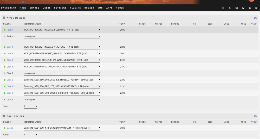Click Array Devices dashboard gauge icon
This screenshot has height=139, width=260.
point(255,18)
